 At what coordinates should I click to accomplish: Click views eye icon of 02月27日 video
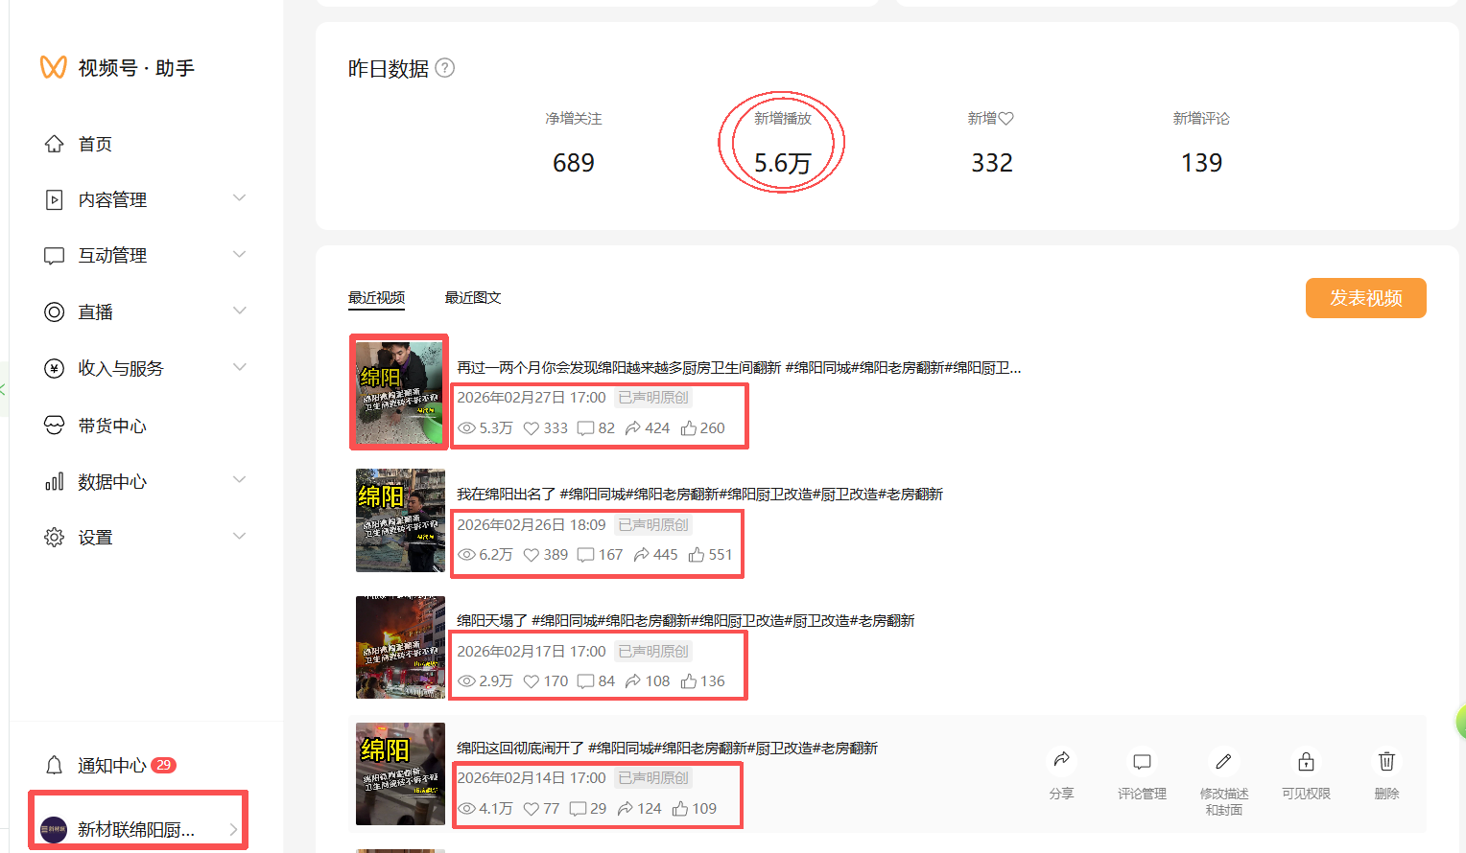466,428
